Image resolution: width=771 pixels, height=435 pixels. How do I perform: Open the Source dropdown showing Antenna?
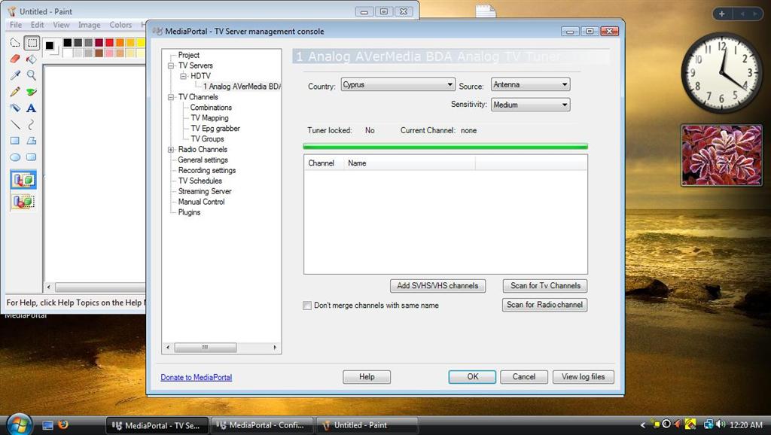click(531, 84)
